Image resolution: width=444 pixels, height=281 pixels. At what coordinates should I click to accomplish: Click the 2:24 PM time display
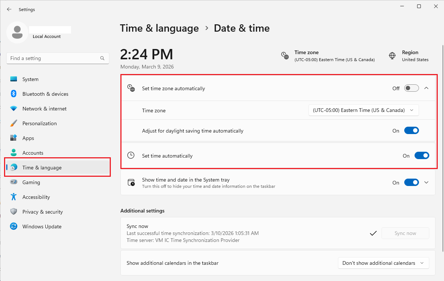tap(147, 55)
